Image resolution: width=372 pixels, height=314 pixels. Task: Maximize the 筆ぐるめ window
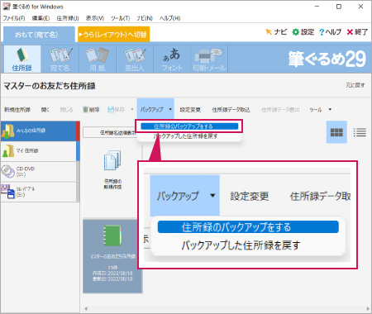click(x=339, y=7)
